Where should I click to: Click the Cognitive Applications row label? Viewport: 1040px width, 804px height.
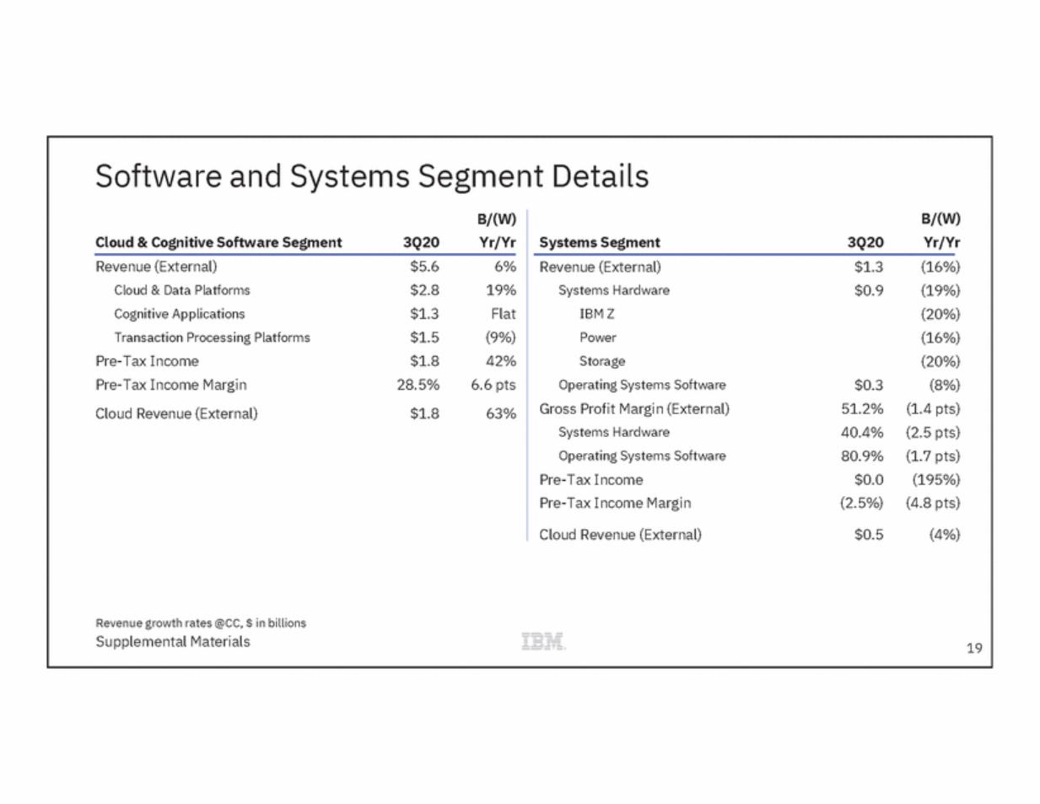(180, 314)
